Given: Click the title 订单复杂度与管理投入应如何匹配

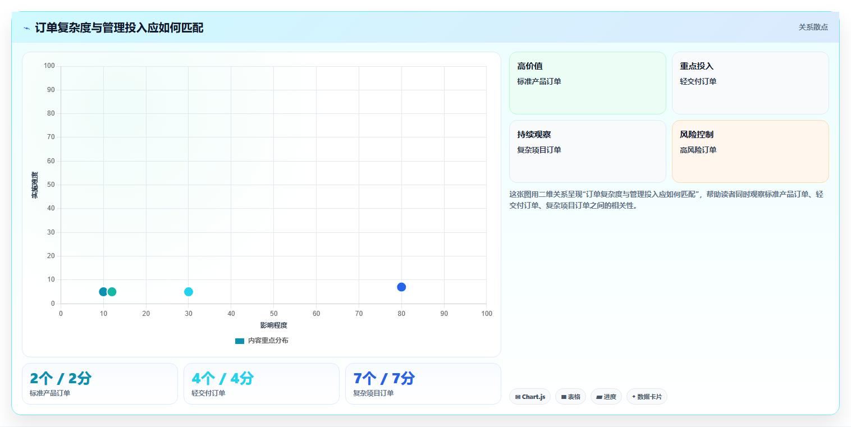Looking at the screenshot, I should (119, 27).
